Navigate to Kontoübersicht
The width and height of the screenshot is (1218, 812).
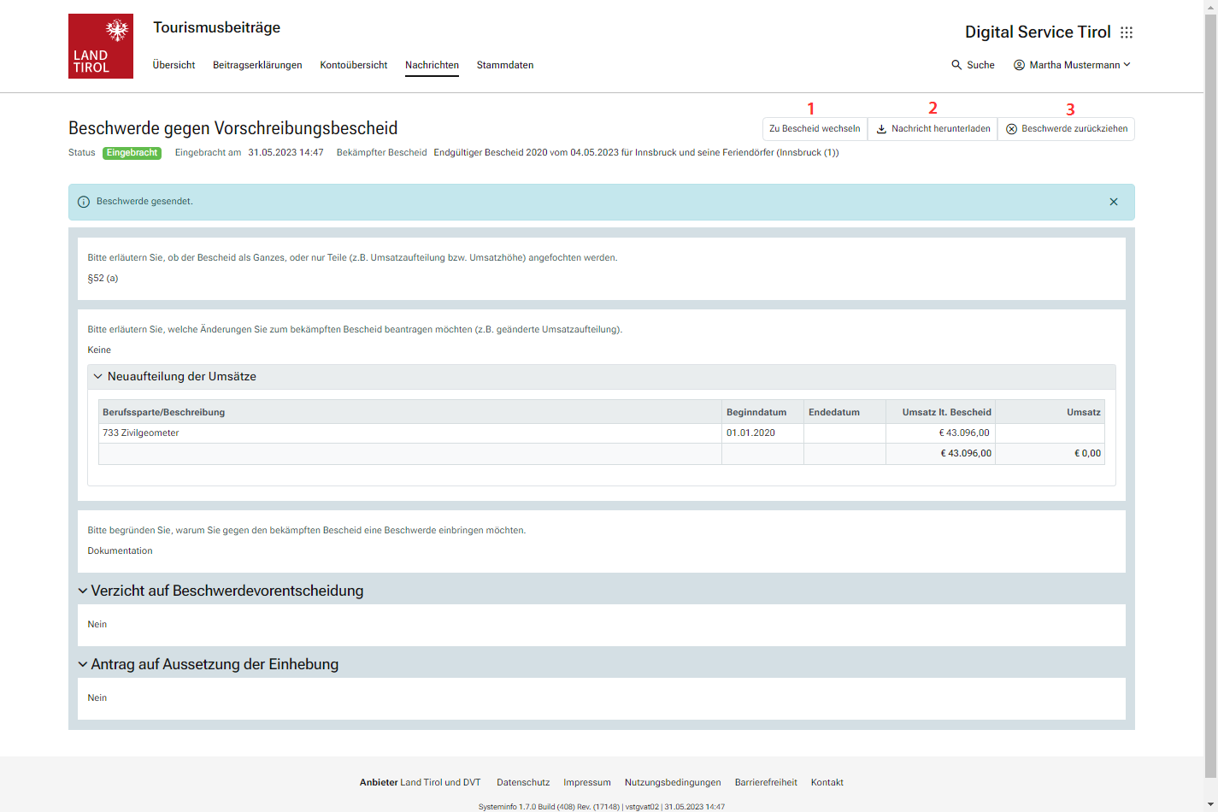354,65
